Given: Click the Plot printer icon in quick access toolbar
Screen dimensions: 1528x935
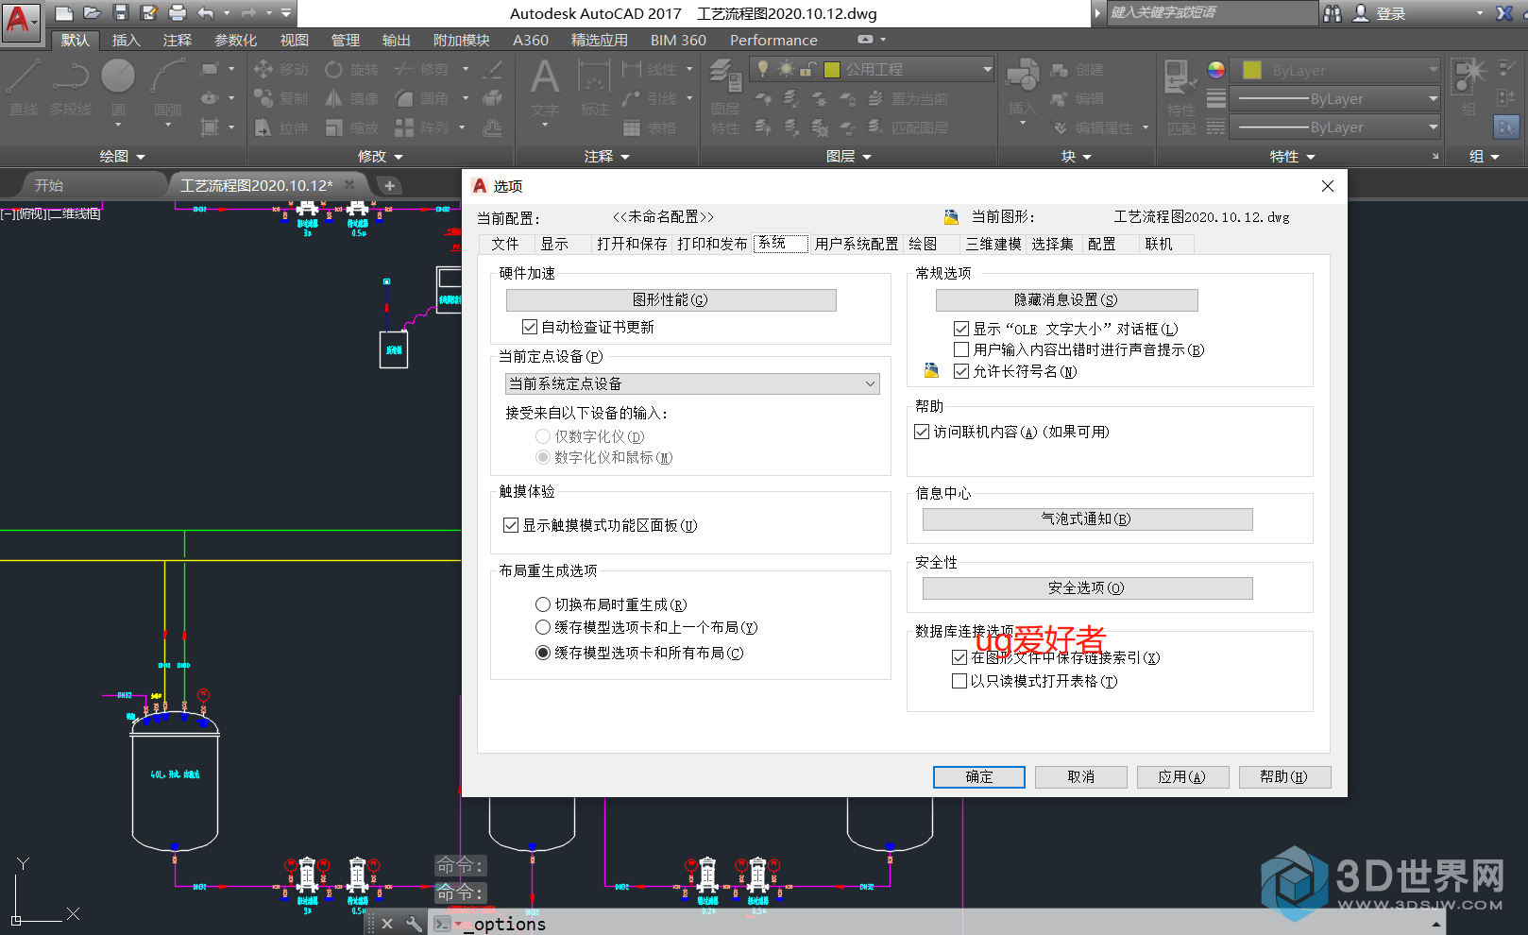Looking at the screenshot, I should pyautogui.click(x=177, y=13).
